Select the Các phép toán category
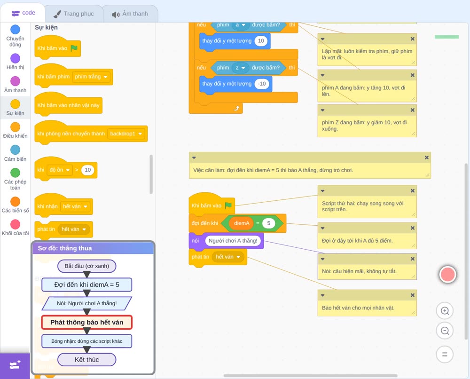This screenshot has height=379, width=470. [16, 179]
